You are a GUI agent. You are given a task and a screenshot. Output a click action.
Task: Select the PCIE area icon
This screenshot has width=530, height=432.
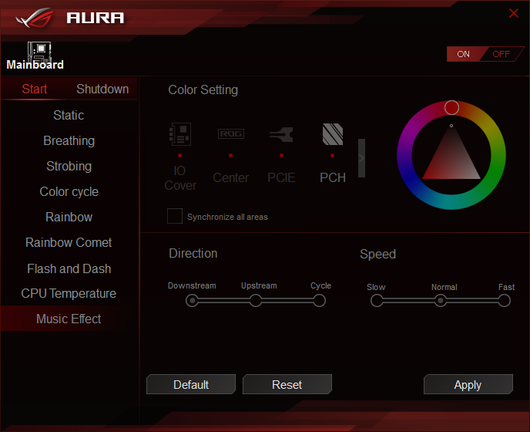coord(281,134)
